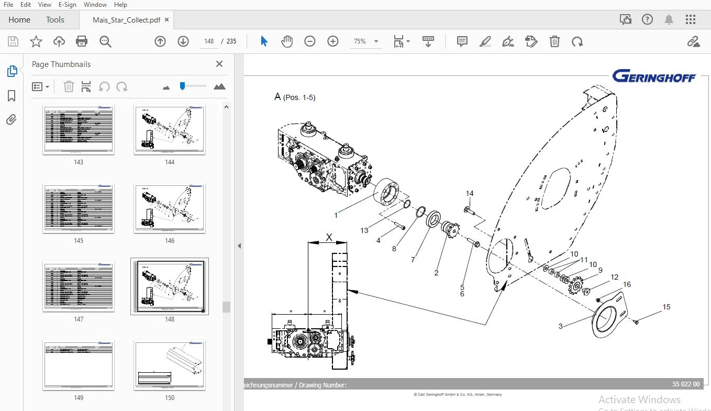The width and height of the screenshot is (711, 411).
Task: Adjust the thumbnail size slider
Action: pos(183,86)
